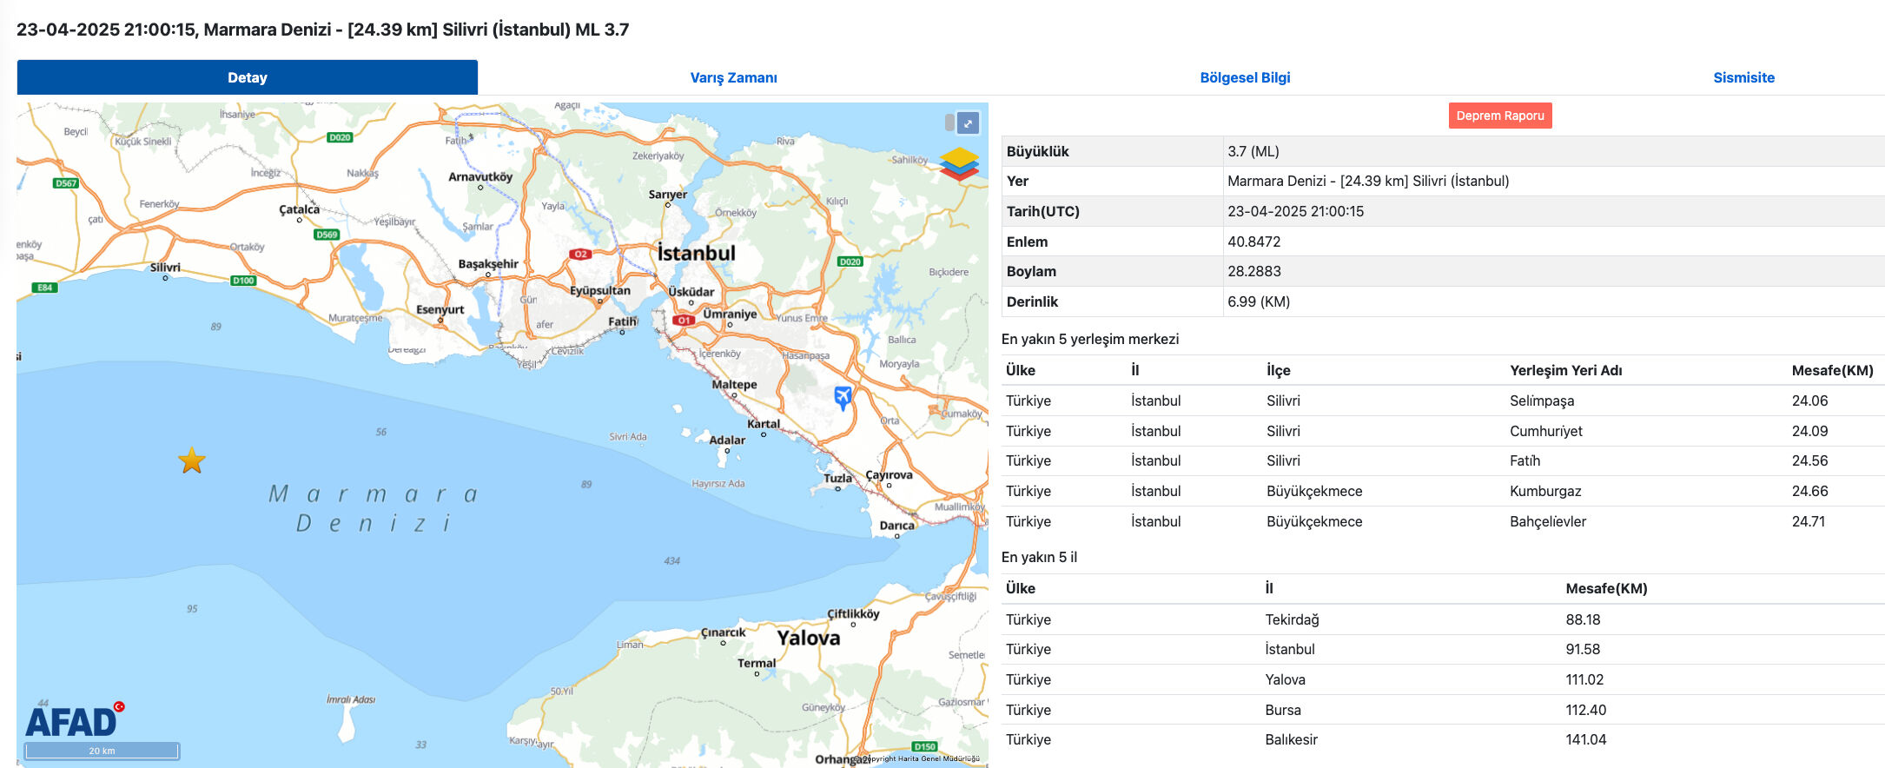Image resolution: width=1885 pixels, height=768 pixels.
Task: Go to the Sismisite tab
Action: (x=1743, y=77)
